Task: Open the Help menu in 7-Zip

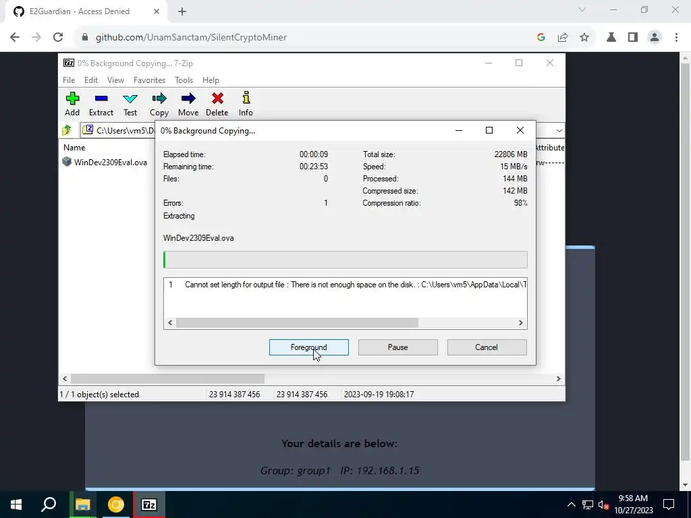Action: pyautogui.click(x=211, y=80)
